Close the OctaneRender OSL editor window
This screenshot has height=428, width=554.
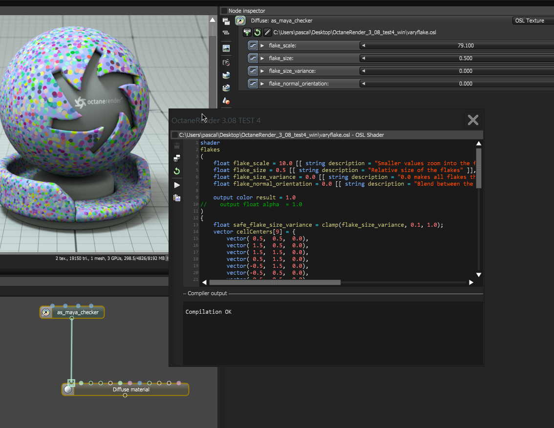[473, 120]
